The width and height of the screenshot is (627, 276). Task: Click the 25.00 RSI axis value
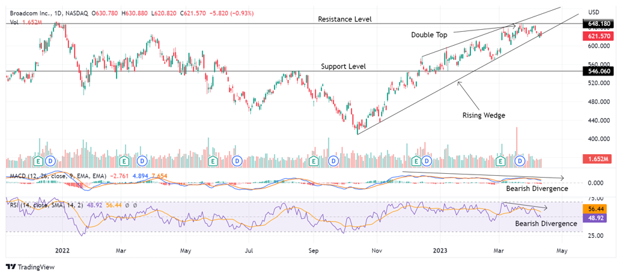coord(596,235)
